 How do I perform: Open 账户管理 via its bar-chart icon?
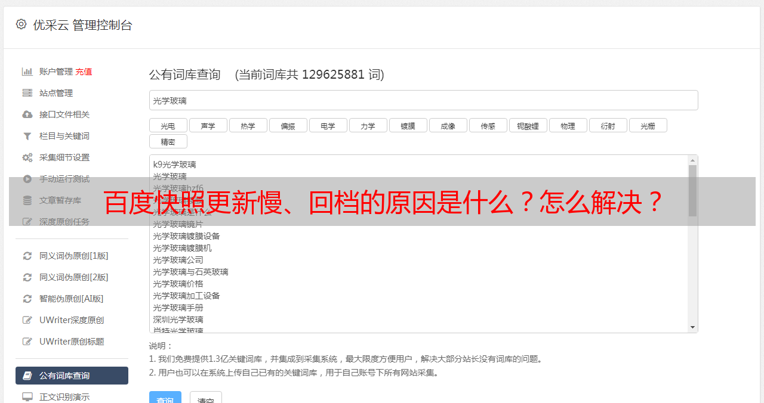[x=27, y=72]
